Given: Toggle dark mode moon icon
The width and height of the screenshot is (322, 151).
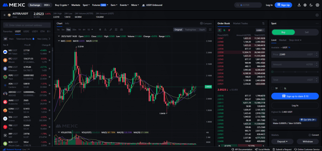Looking at the screenshot, I should (311, 5).
